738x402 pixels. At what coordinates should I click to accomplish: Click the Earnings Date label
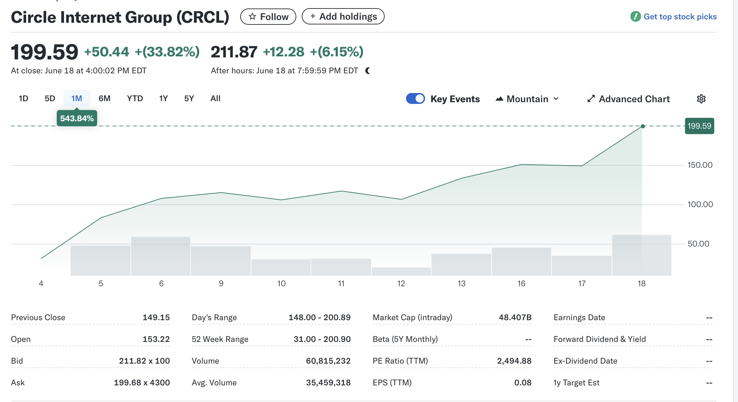(579, 317)
